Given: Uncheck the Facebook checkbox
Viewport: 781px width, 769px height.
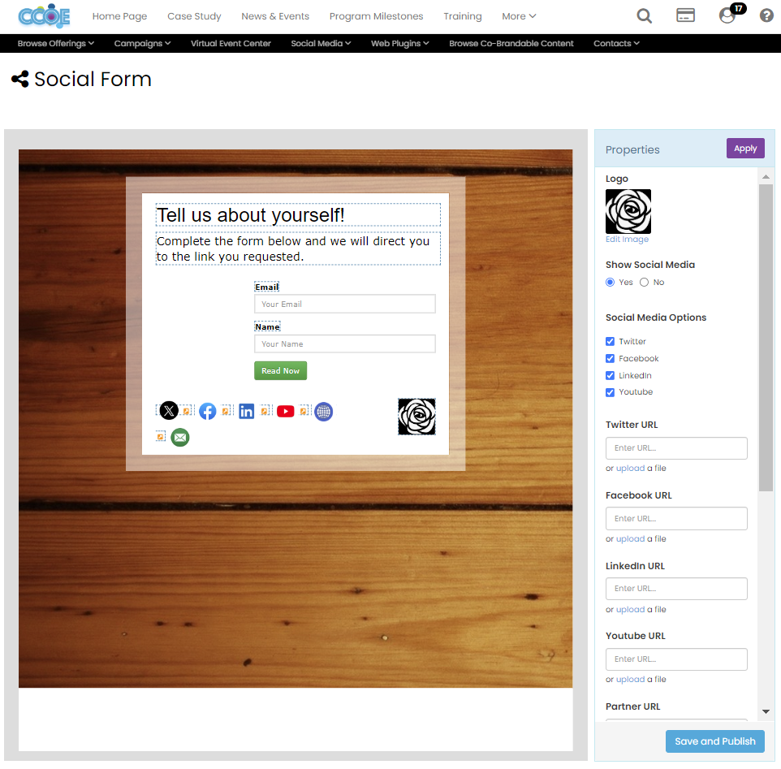Looking at the screenshot, I should 611,359.
